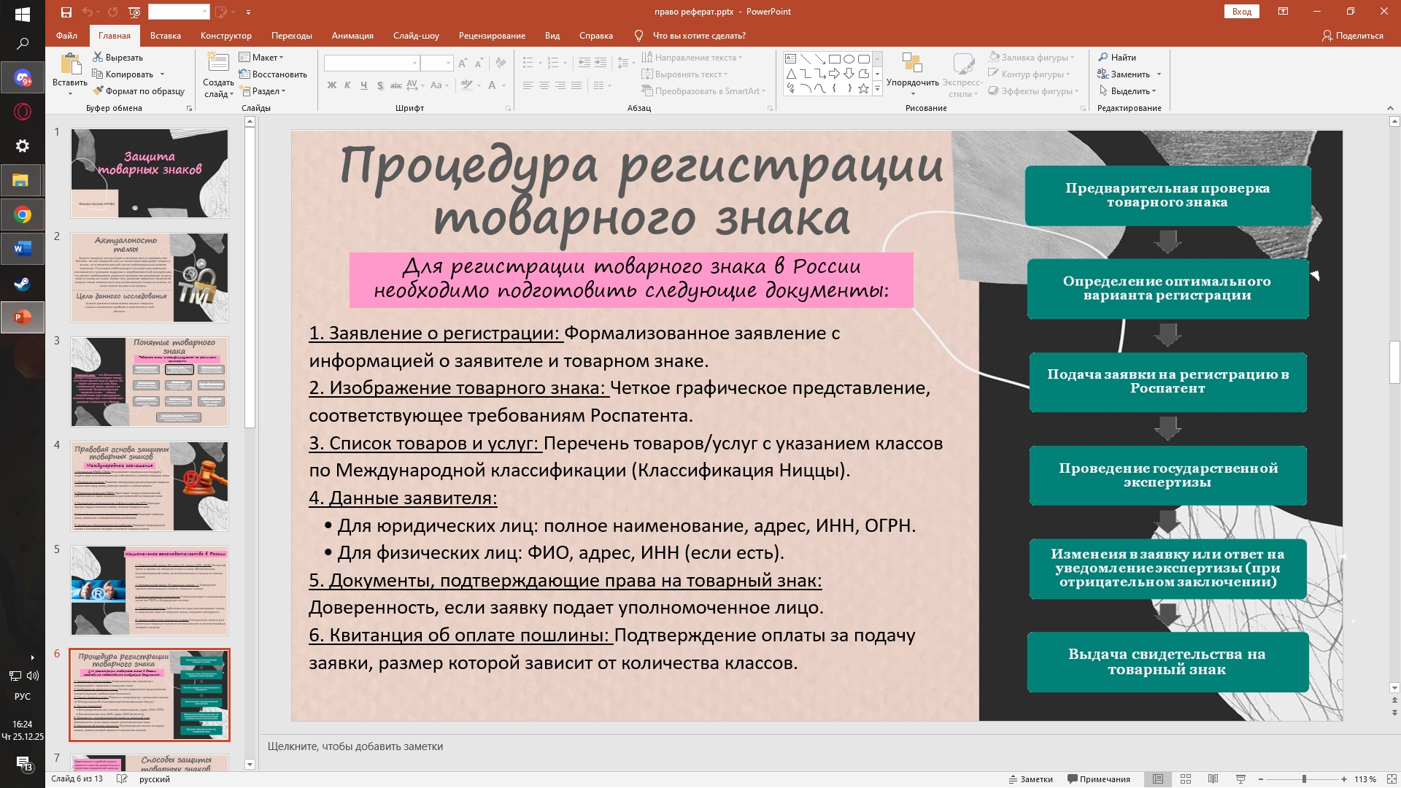The image size is (1401, 788).
Task: Switch to Анимация tab
Action: click(x=352, y=36)
